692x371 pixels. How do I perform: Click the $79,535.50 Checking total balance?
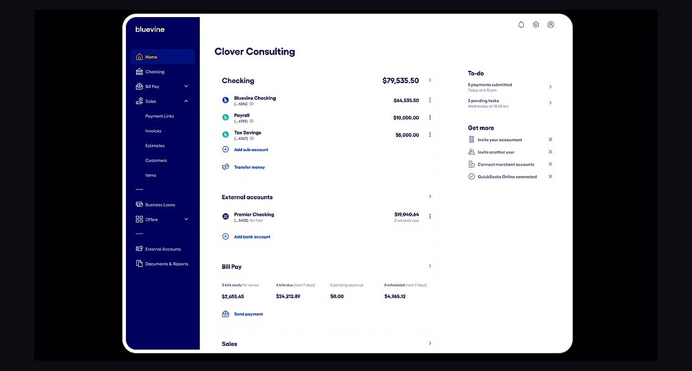(400, 81)
